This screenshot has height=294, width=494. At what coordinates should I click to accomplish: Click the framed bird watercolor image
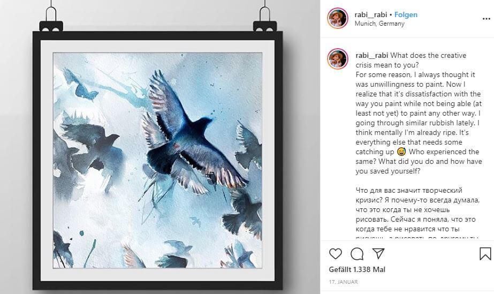click(157, 161)
